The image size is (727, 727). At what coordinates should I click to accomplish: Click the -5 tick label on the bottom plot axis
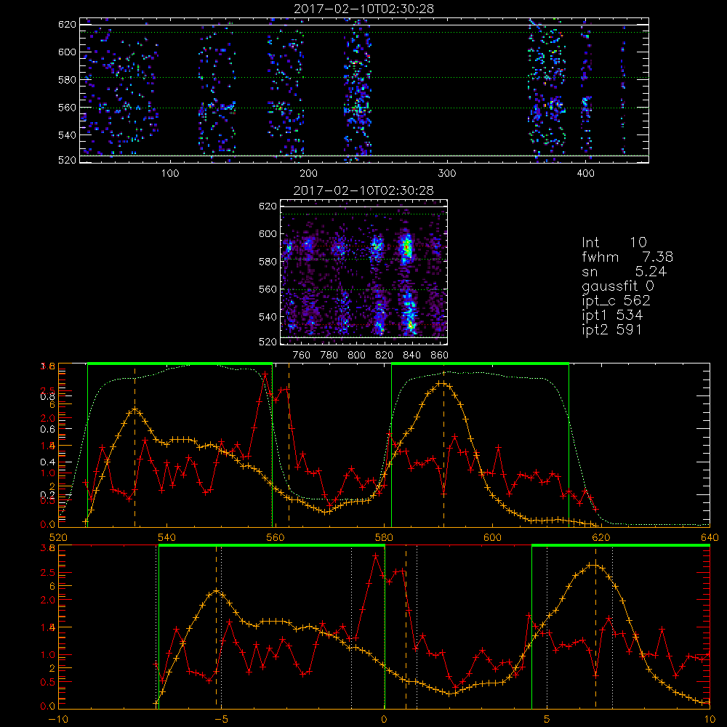tap(221, 720)
